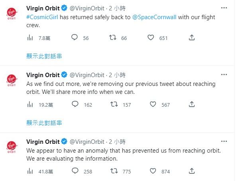
Task: Show the thread under the CosmicGirl tweet
Action: (x=44, y=56)
